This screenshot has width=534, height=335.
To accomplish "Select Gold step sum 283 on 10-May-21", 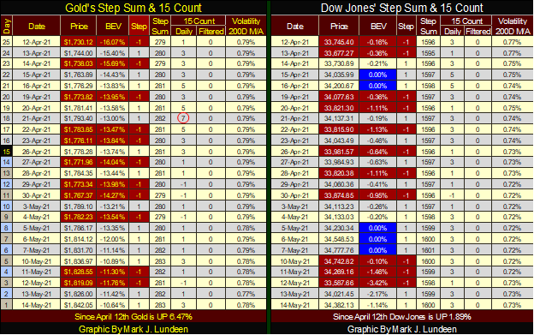I will (x=160, y=261).
